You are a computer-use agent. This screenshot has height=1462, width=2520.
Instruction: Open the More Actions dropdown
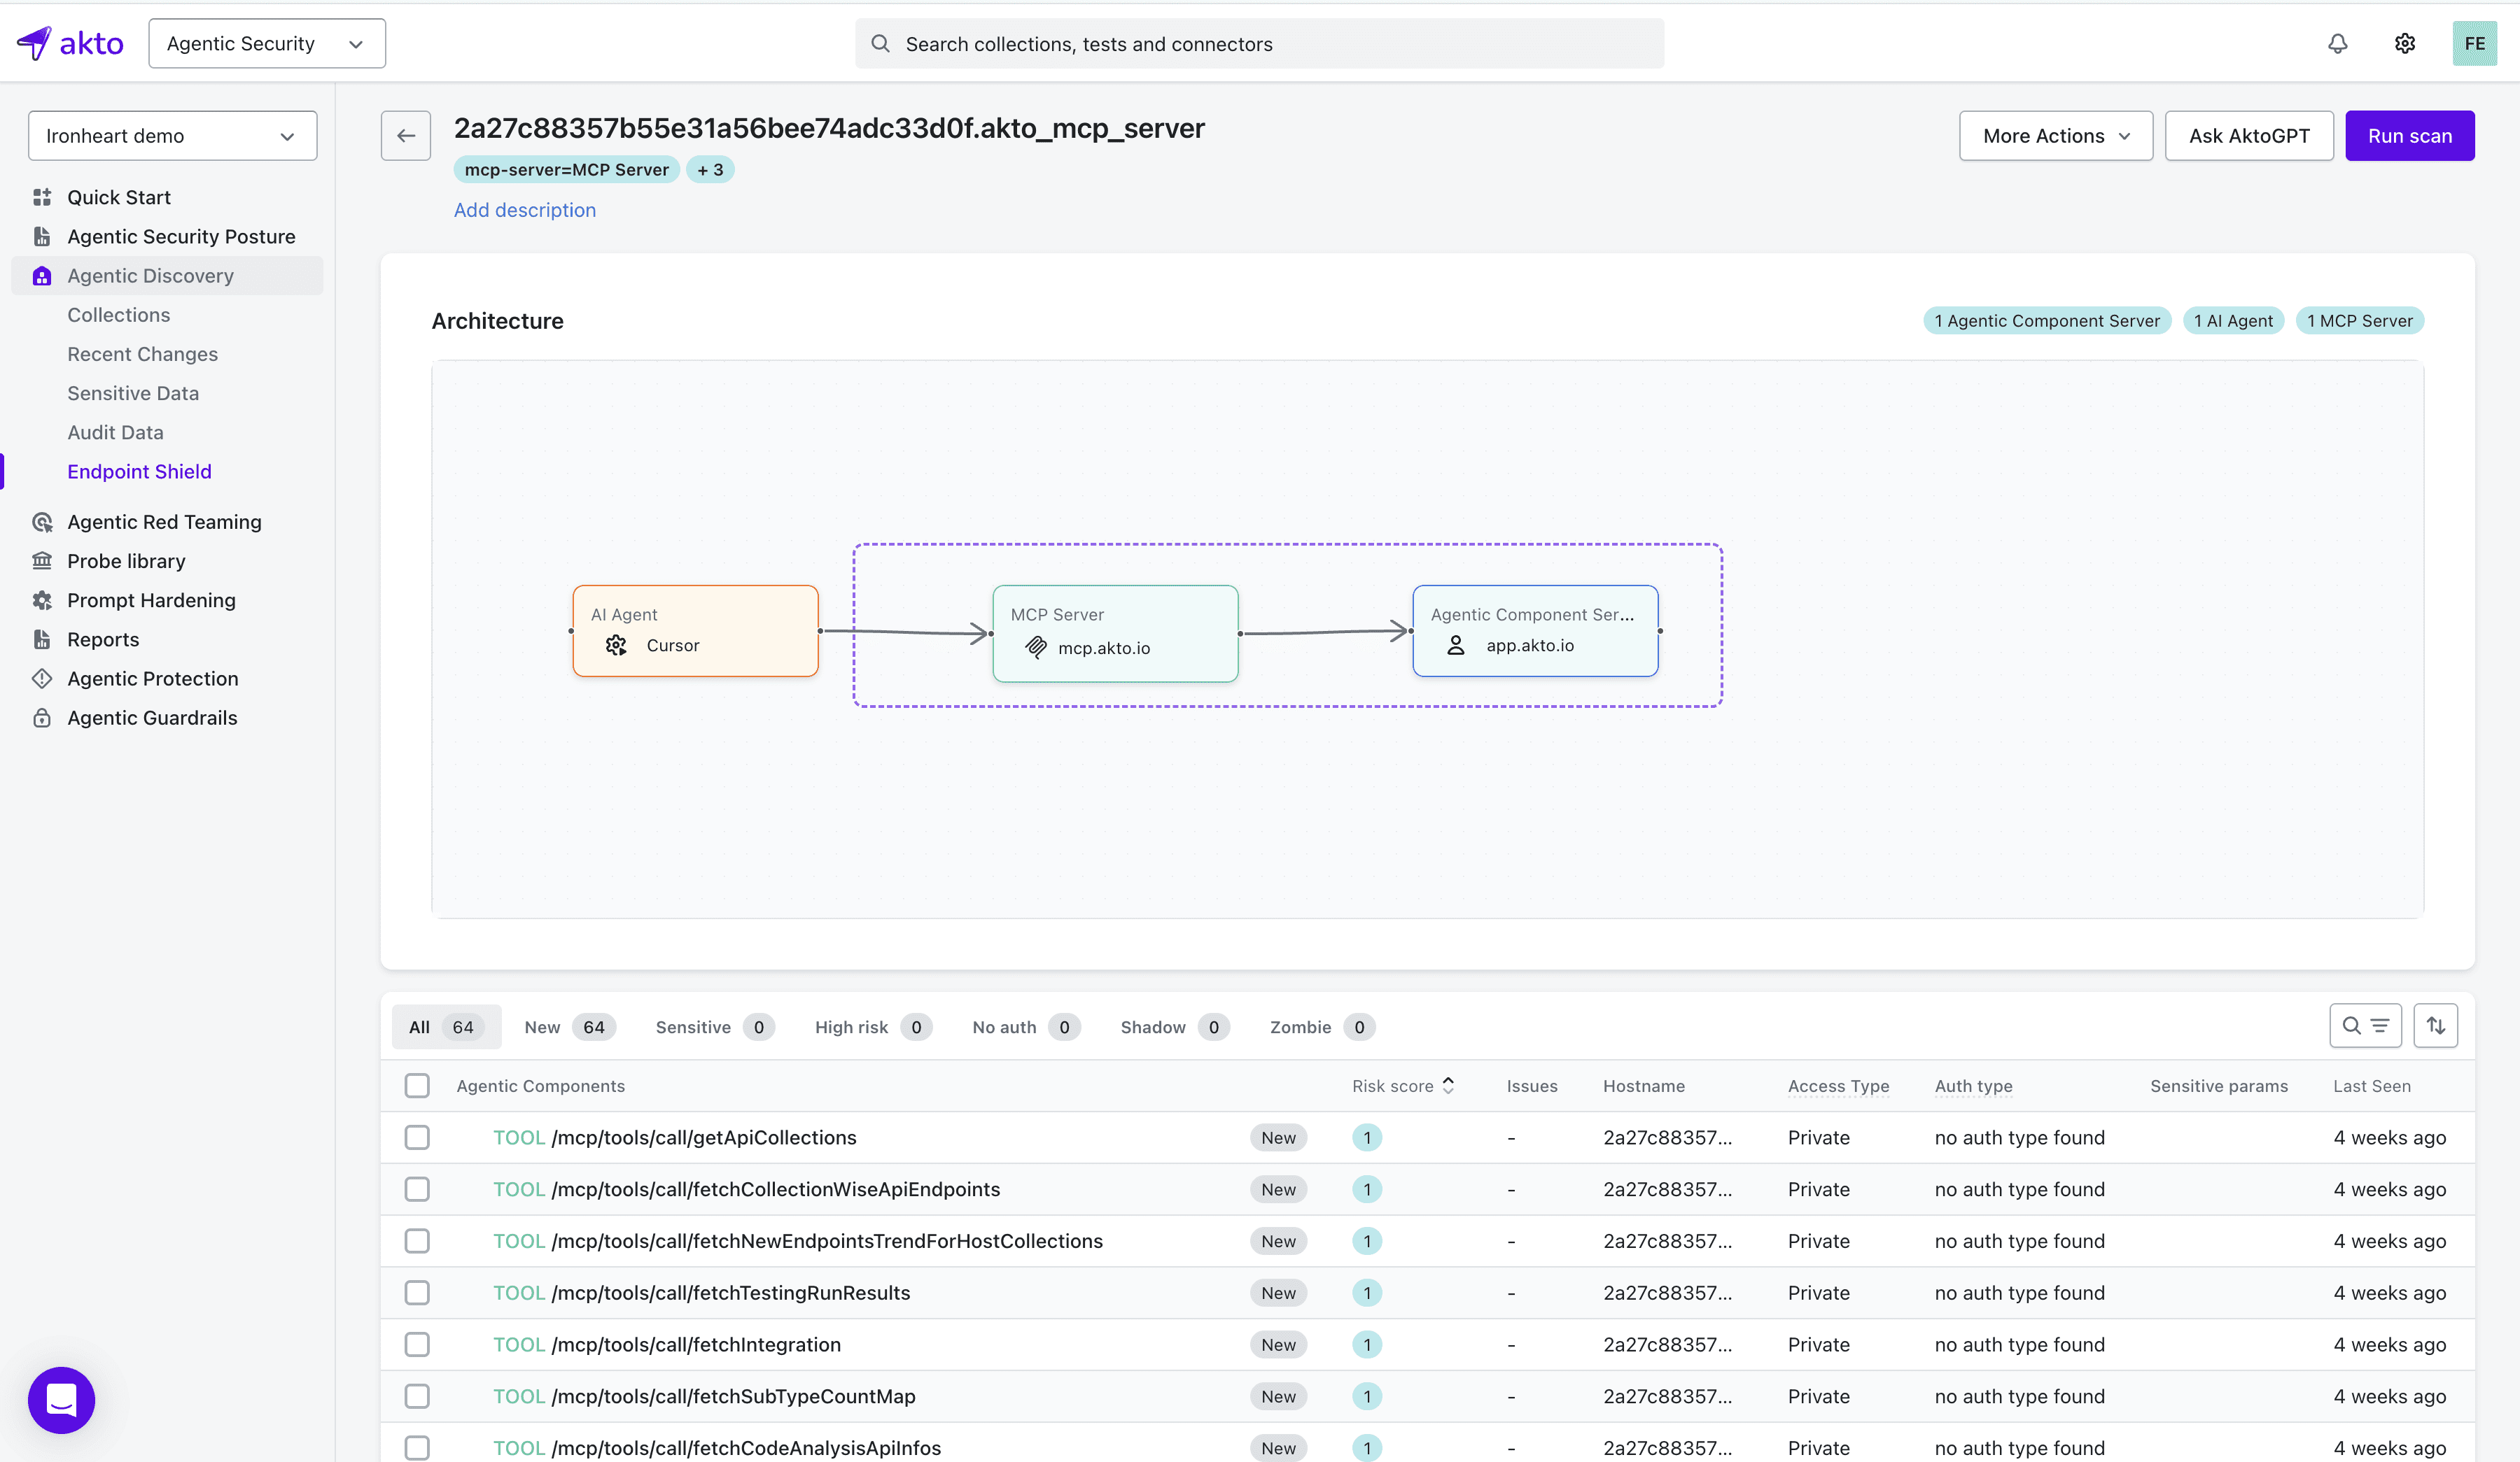[x=2055, y=135]
